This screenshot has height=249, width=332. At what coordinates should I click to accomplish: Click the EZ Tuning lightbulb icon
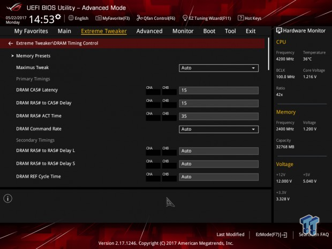point(185,18)
